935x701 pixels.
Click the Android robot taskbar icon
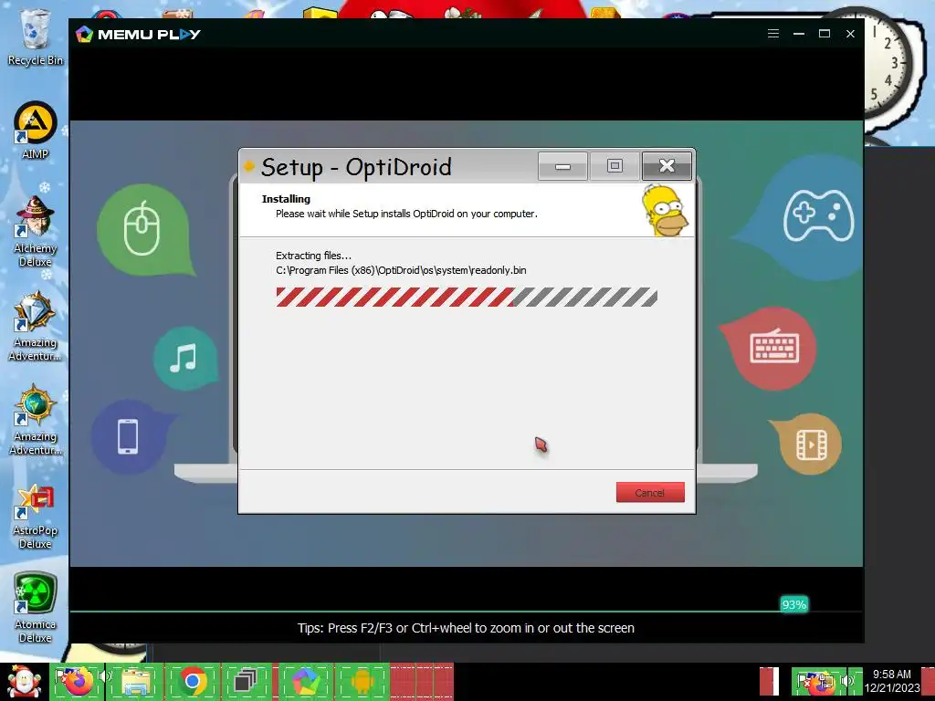click(x=362, y=681)
